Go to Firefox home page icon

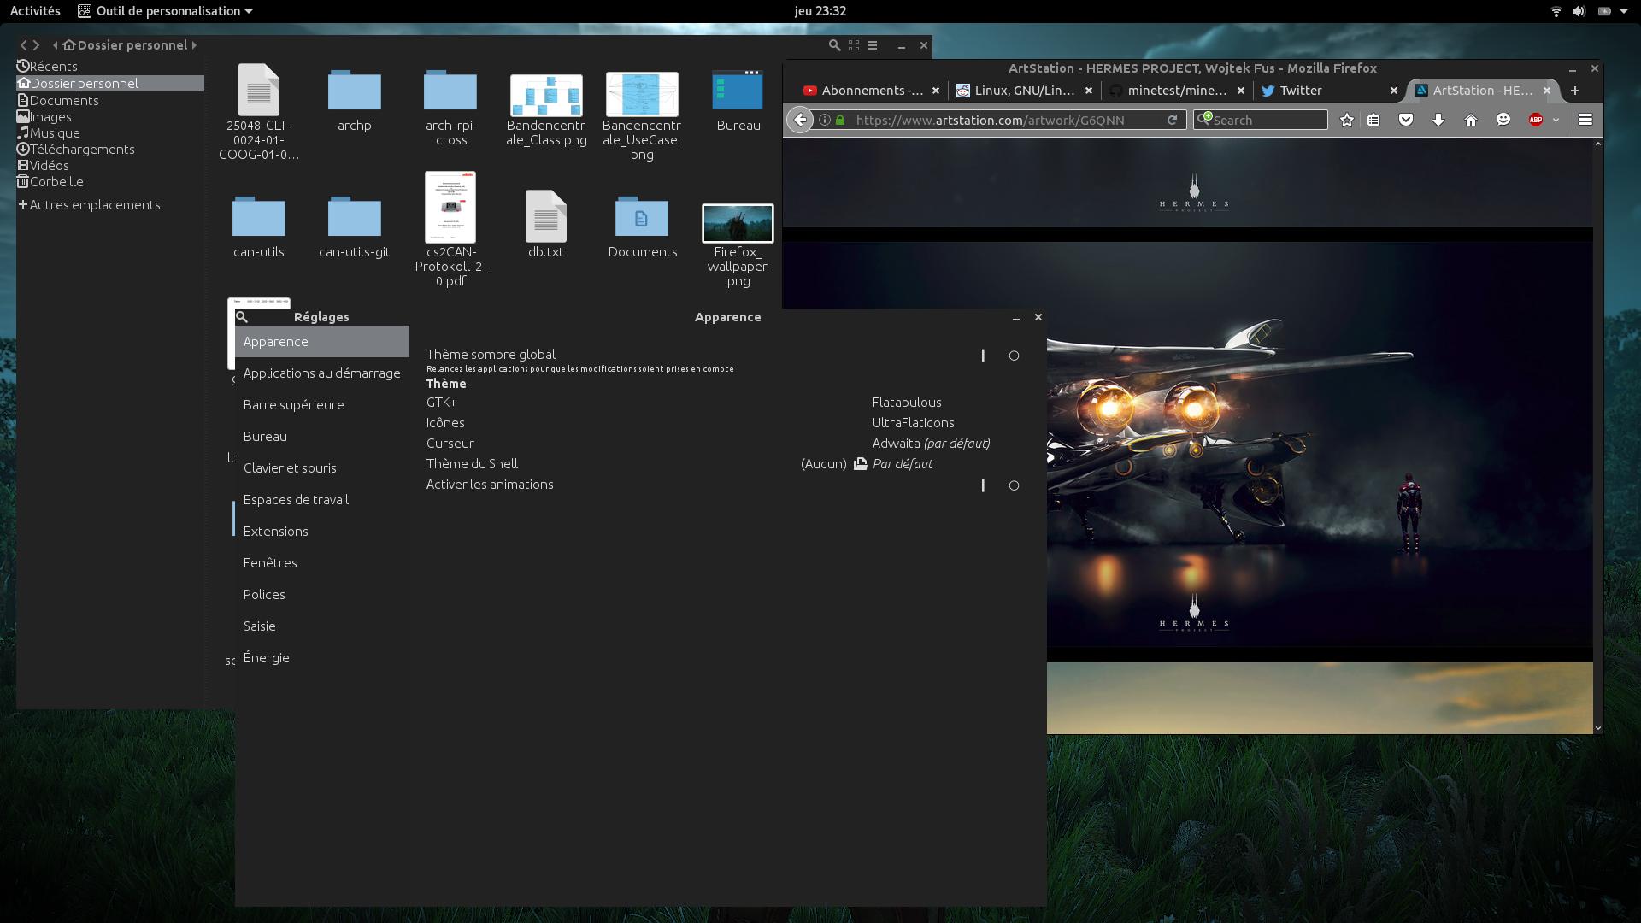(1471, 120)
